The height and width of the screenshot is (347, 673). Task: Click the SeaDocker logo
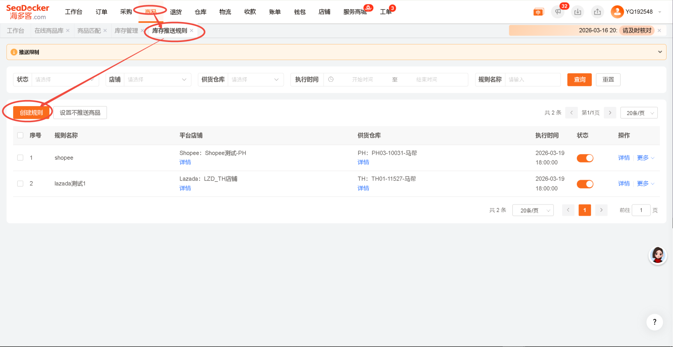click(x=28, y=12)
